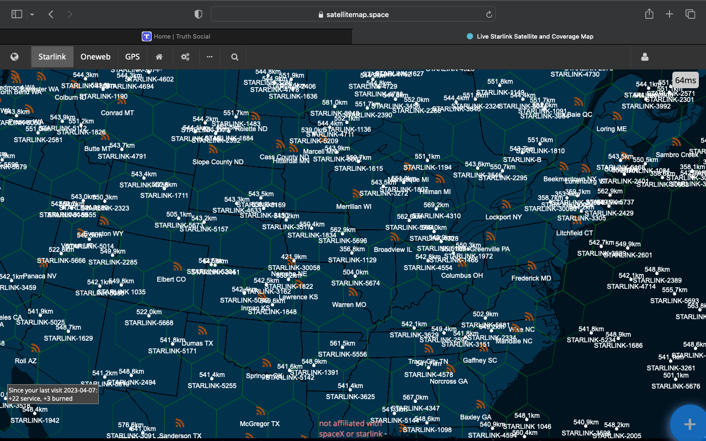
Task: Click the 'Since your last visit' notice
Action: [53, 394]
